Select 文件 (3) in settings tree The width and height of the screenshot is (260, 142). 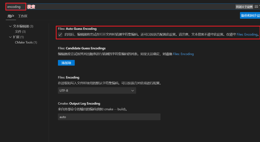point(20,32)
